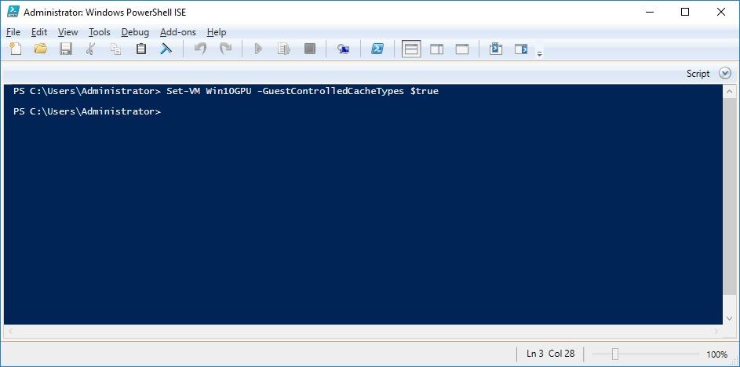
Task: Click the -GuestControlledCacheTypes parameter text
Action: point(330,91)
